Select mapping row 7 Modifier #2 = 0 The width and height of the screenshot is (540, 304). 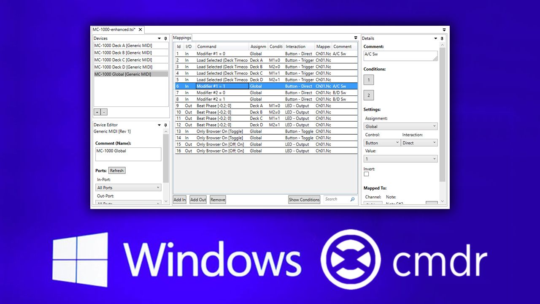(x=266, y=92)
